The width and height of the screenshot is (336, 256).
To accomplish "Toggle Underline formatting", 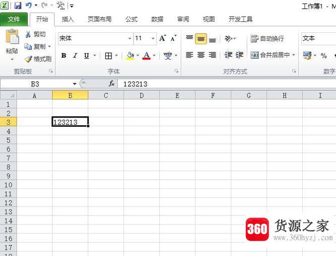I will pyautogui.click(x=86, y=56).
